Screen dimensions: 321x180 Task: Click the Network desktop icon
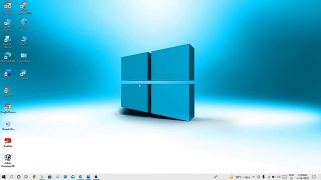(x=24, y=23)
